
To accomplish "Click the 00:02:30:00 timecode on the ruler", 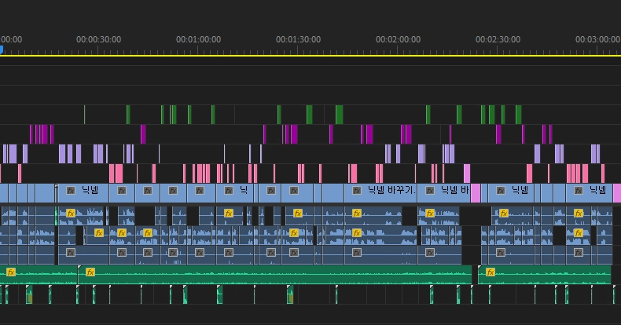I will click(x=498, y=39).
